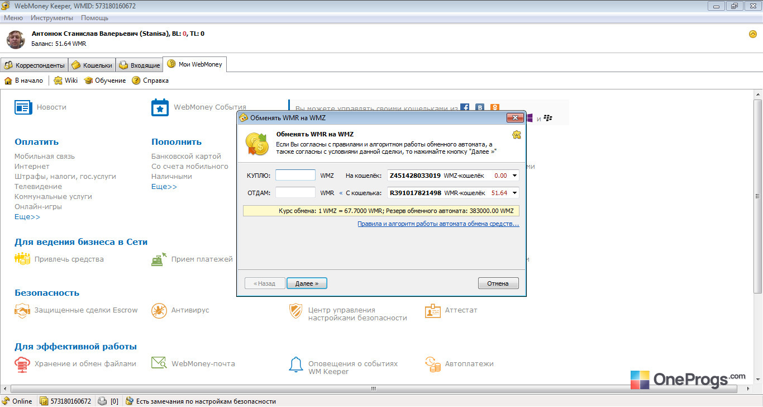Screen dimensions: 763x407
Task: Click the Баланс: 51.64 WMR text
Action: pos(59,44)
